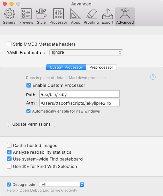Select the Processor sliders icon

coord(58,14)
